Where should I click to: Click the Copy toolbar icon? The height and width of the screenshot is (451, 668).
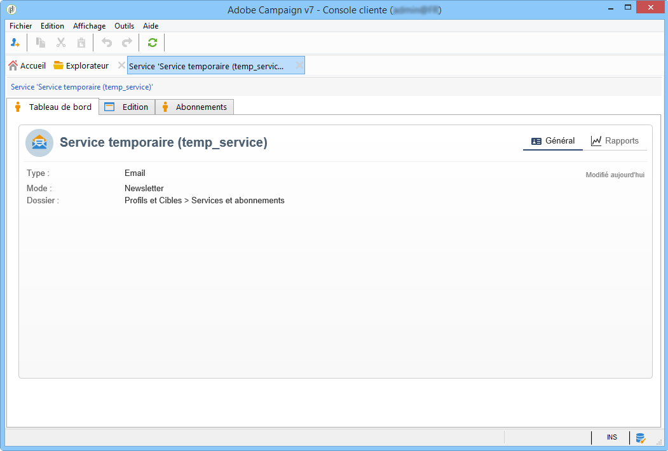(41, 43)
